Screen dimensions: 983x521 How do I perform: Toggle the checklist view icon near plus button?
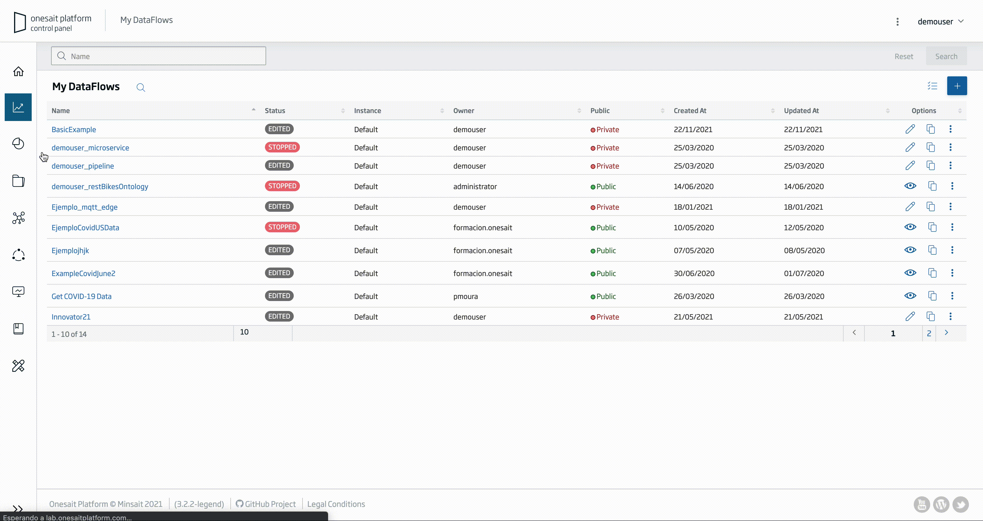click(932, 86)
